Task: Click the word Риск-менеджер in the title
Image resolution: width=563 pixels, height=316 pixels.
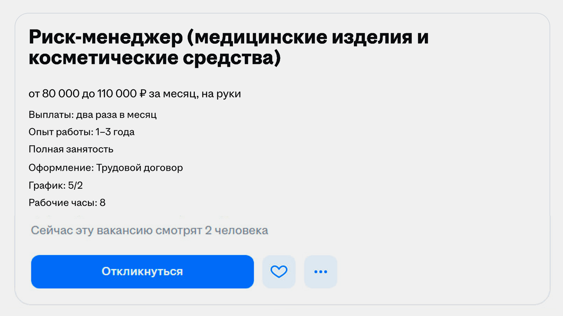Action: pos(106,37)
